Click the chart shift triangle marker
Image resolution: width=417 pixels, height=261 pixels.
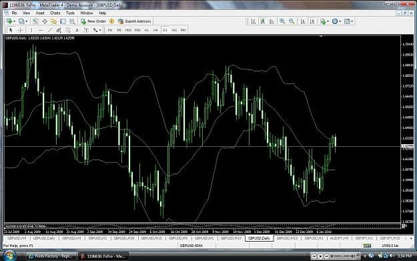click(321, 36)
